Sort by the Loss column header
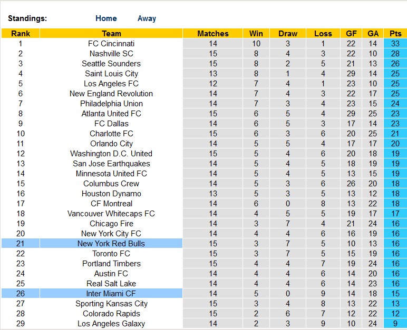The height and width of the screenshot is (330, 407). 323,34
